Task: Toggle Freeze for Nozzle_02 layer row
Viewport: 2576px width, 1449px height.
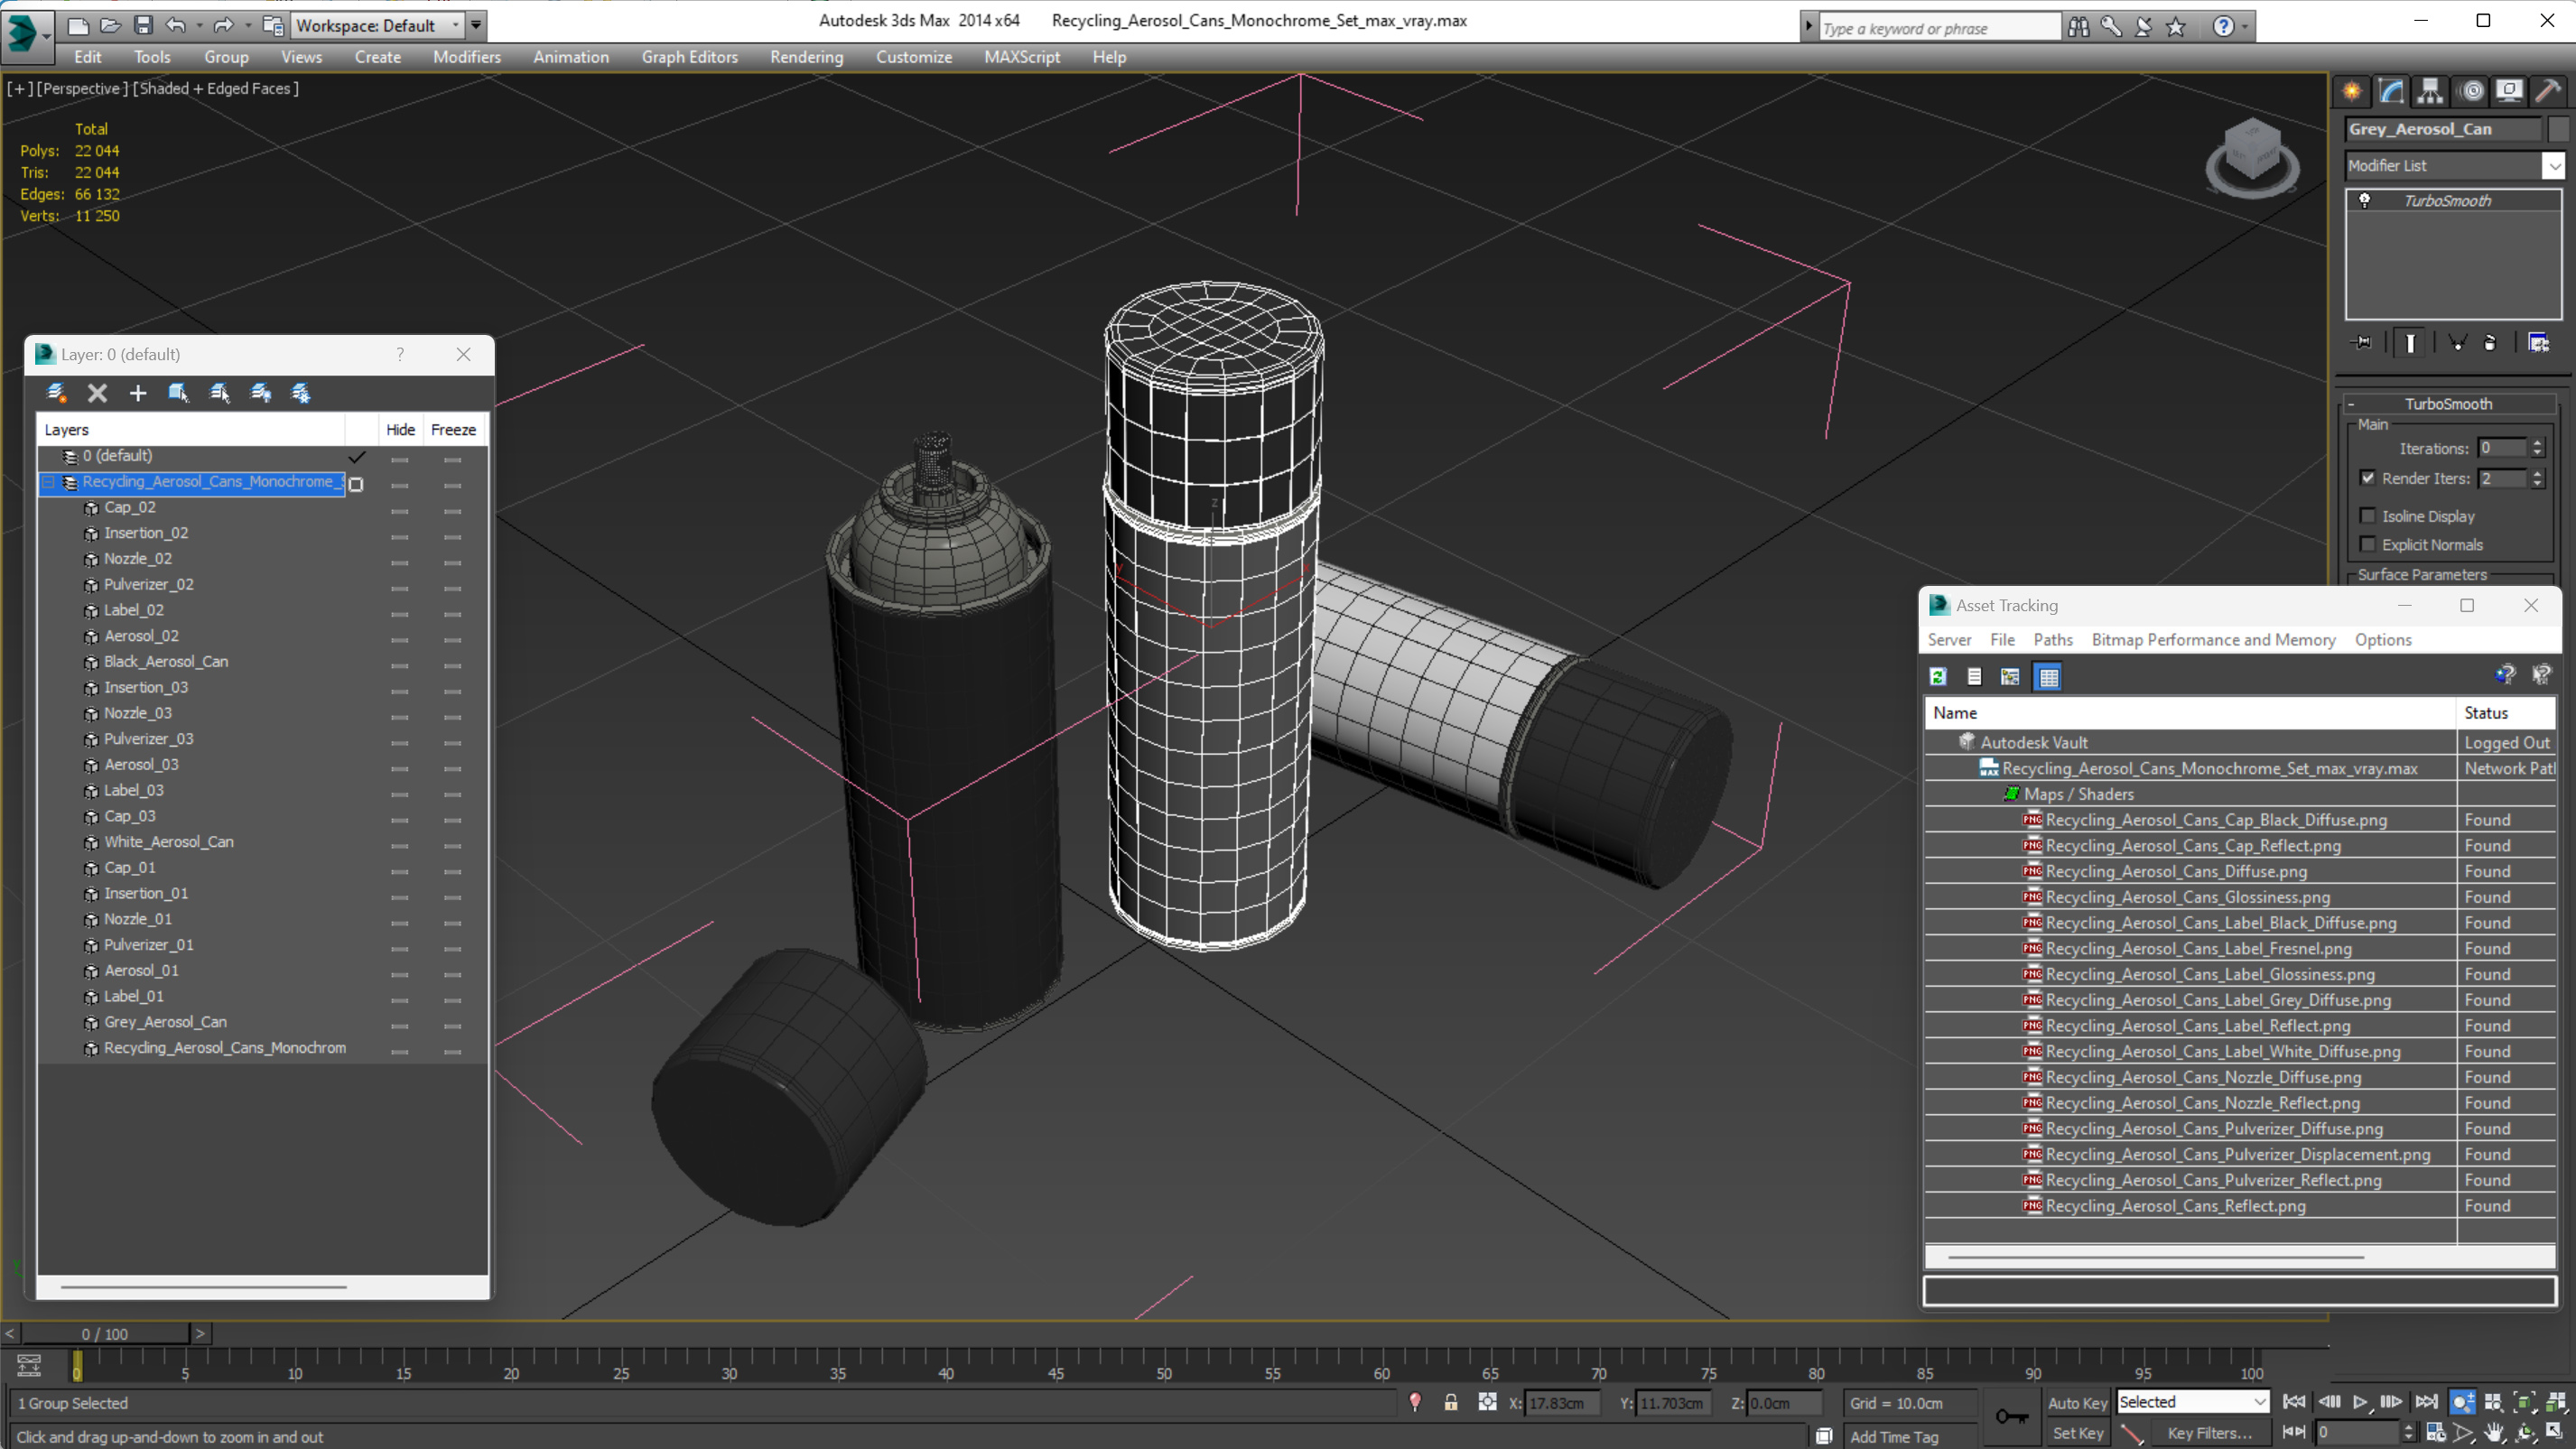Action: click(x=453, y=563)
